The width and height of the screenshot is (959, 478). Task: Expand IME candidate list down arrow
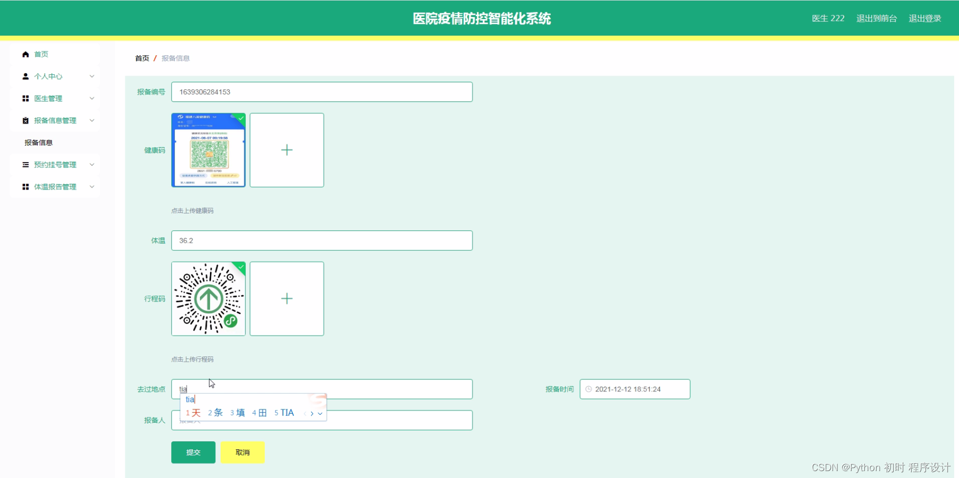point(320,413)
